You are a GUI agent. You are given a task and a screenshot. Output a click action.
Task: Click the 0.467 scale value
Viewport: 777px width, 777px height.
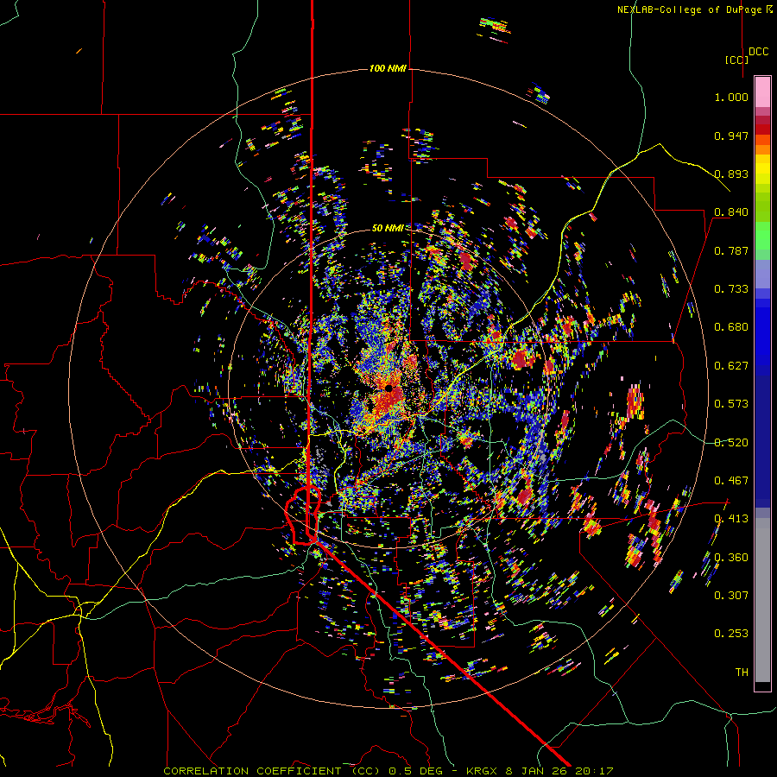click(x=731, y=481)
